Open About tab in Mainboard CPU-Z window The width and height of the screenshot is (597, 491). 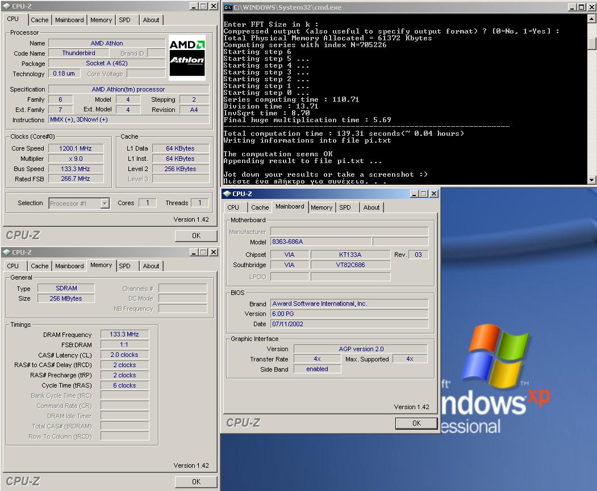pyautogui.click(x=371, y=207)
